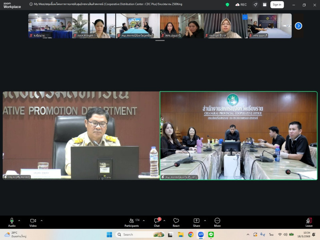Open the React emoji menu
Screen dimensions: 320x240
click(176, 222)
